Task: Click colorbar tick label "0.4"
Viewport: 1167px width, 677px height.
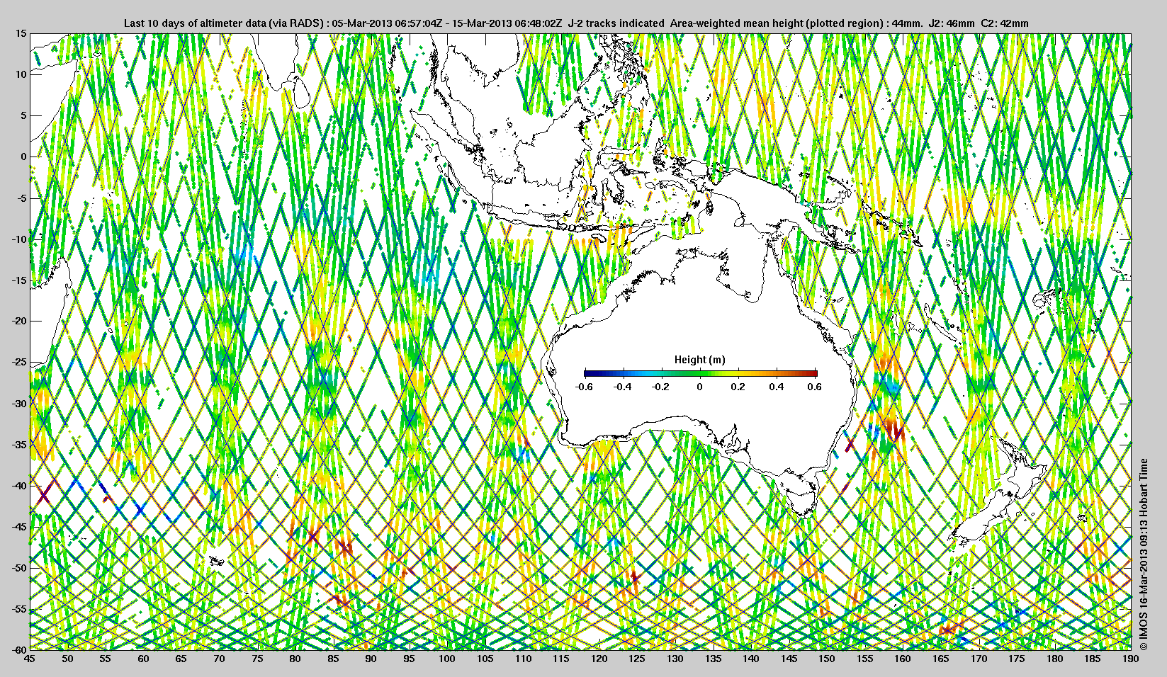Action: (777, 387)
